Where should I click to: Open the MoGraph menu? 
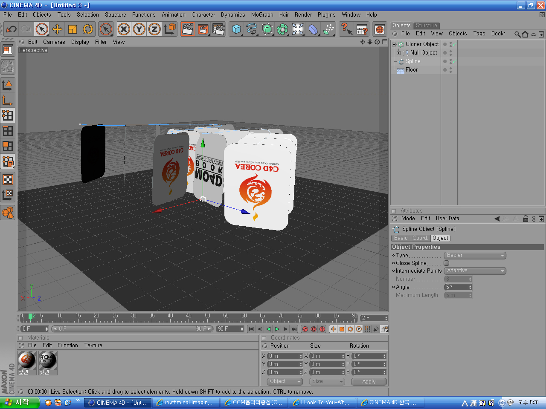coord(262,14)
